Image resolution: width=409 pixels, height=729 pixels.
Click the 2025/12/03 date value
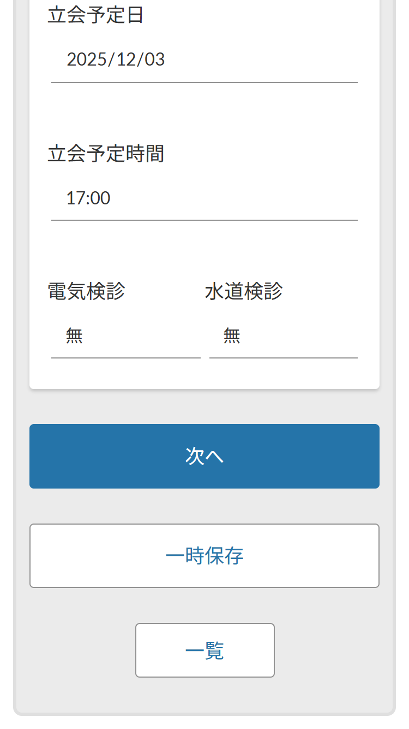pos(116,60)
